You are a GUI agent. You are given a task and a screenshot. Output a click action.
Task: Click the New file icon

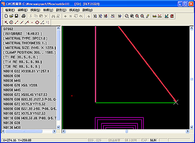6,16
